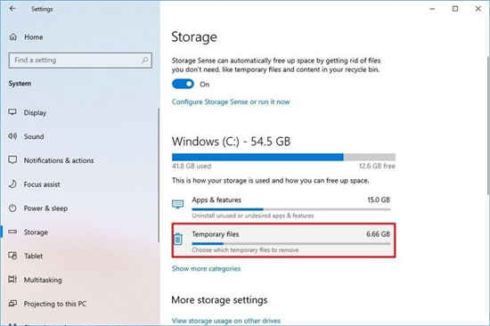Open Multitasking in the sidebar
Screen dimensions: 490x326
coord(43,280)
